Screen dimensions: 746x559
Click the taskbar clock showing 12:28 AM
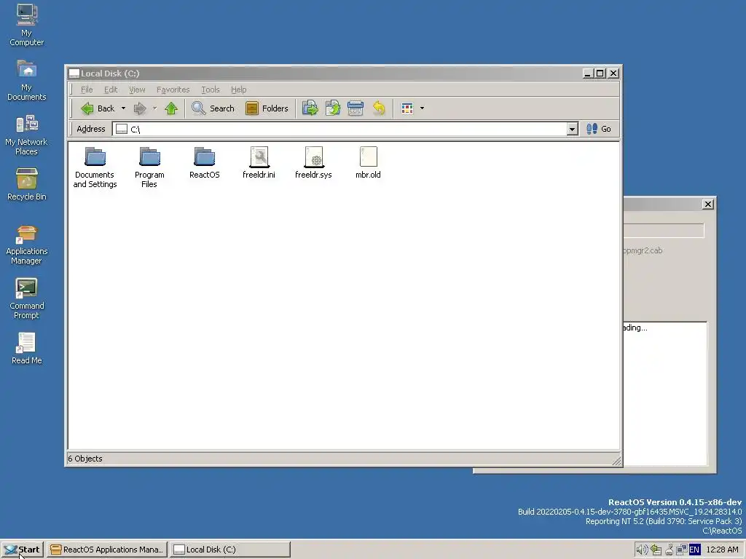click(x=722, y=550)
